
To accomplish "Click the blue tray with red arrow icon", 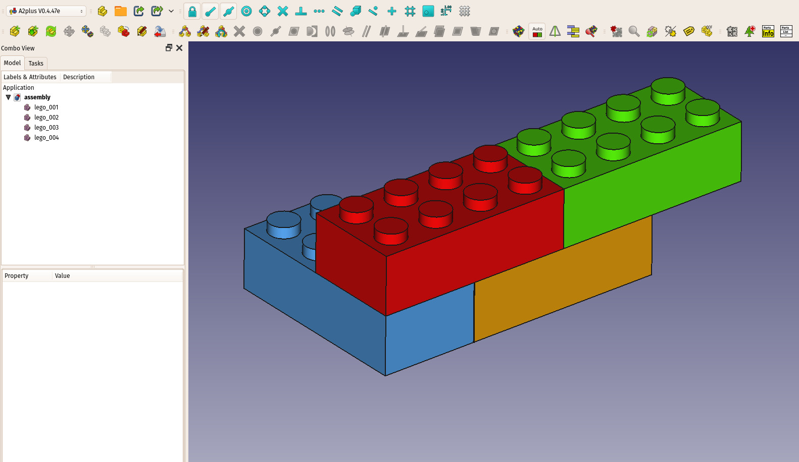I will point(160,31).
